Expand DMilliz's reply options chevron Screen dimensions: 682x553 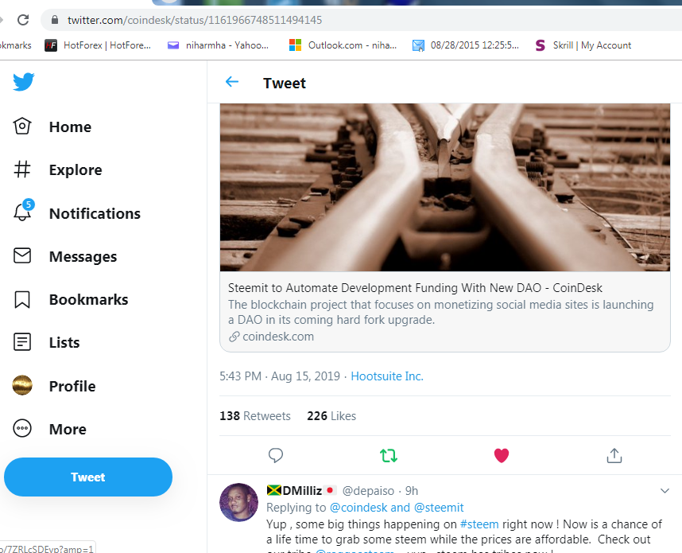665,491
